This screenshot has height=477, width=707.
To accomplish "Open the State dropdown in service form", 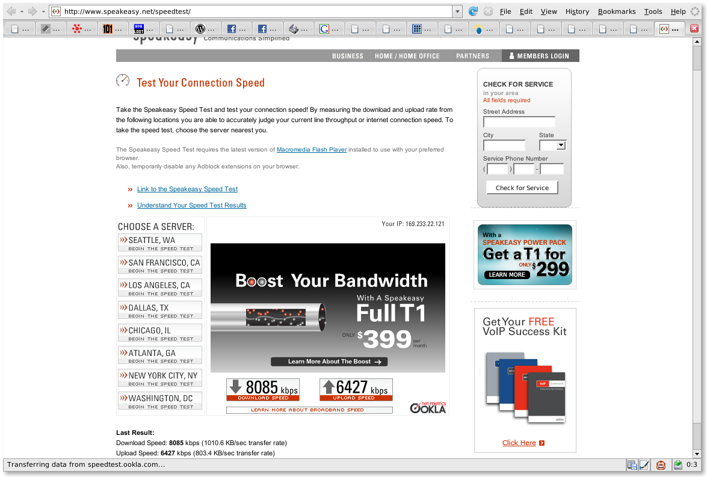I will pos(552,145).
